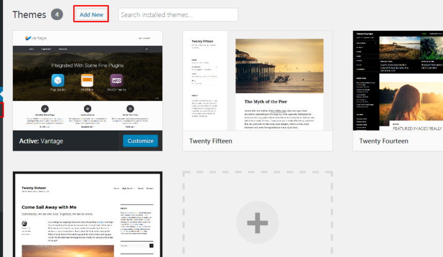
Task: Click the theme count badge 4
Action: click(x=57, y=15)
